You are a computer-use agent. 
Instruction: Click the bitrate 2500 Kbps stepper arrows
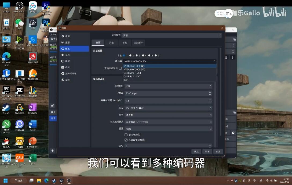click(210, 93)
